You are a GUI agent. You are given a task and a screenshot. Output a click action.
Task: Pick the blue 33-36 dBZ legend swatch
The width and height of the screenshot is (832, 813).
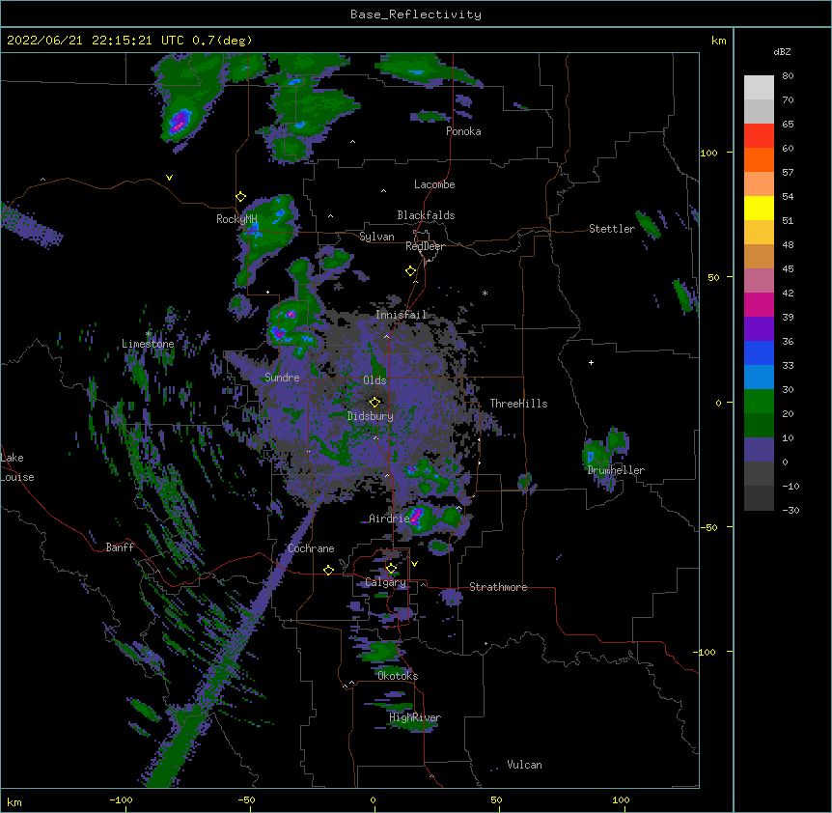pos(759,352)
